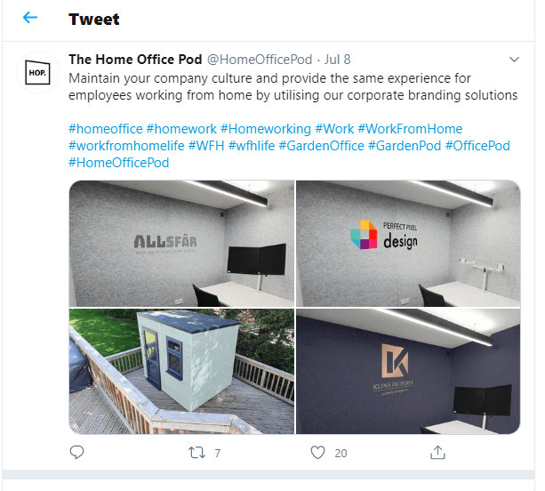The image size is (545, 491).
Task: Open the @HomeOfficePod handle link
Action: tap(260, 60)
